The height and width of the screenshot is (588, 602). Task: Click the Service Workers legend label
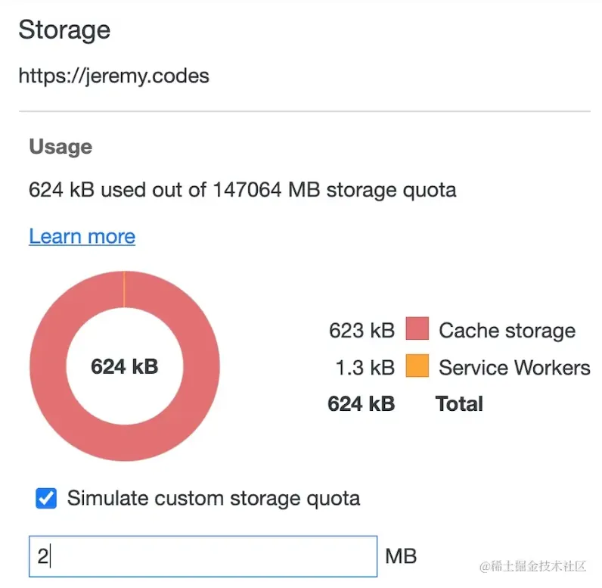pos(514,368)
